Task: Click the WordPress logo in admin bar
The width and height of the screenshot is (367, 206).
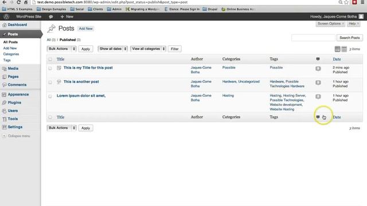Action: 6,17
